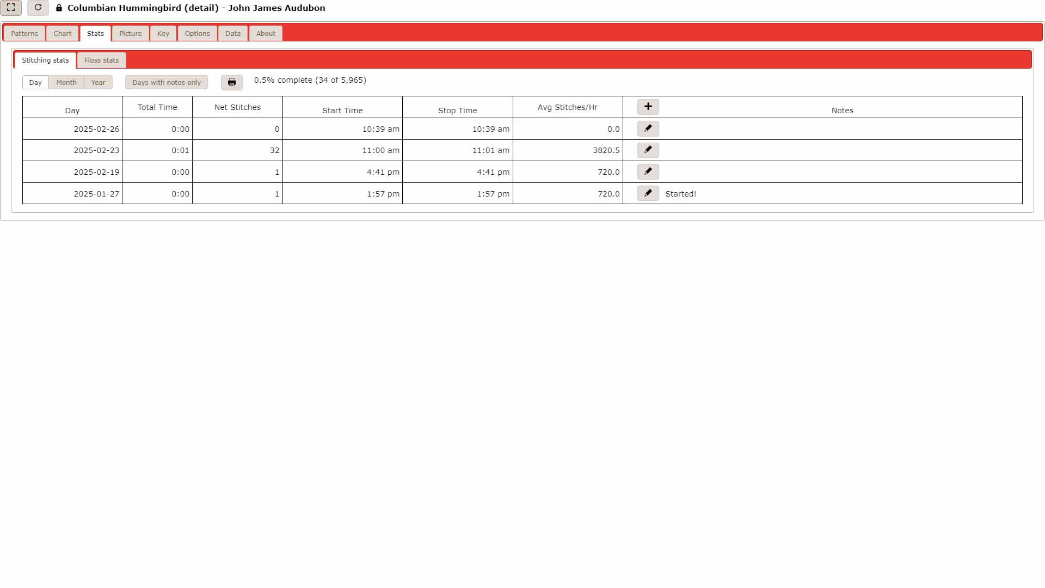
Task: Switch to the Chart tab
Action: [x=62, y=33]
